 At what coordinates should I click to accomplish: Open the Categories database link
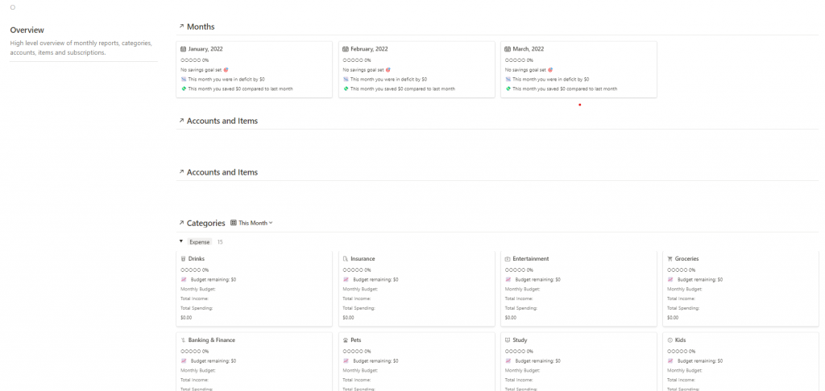click(x=205, y=223)
